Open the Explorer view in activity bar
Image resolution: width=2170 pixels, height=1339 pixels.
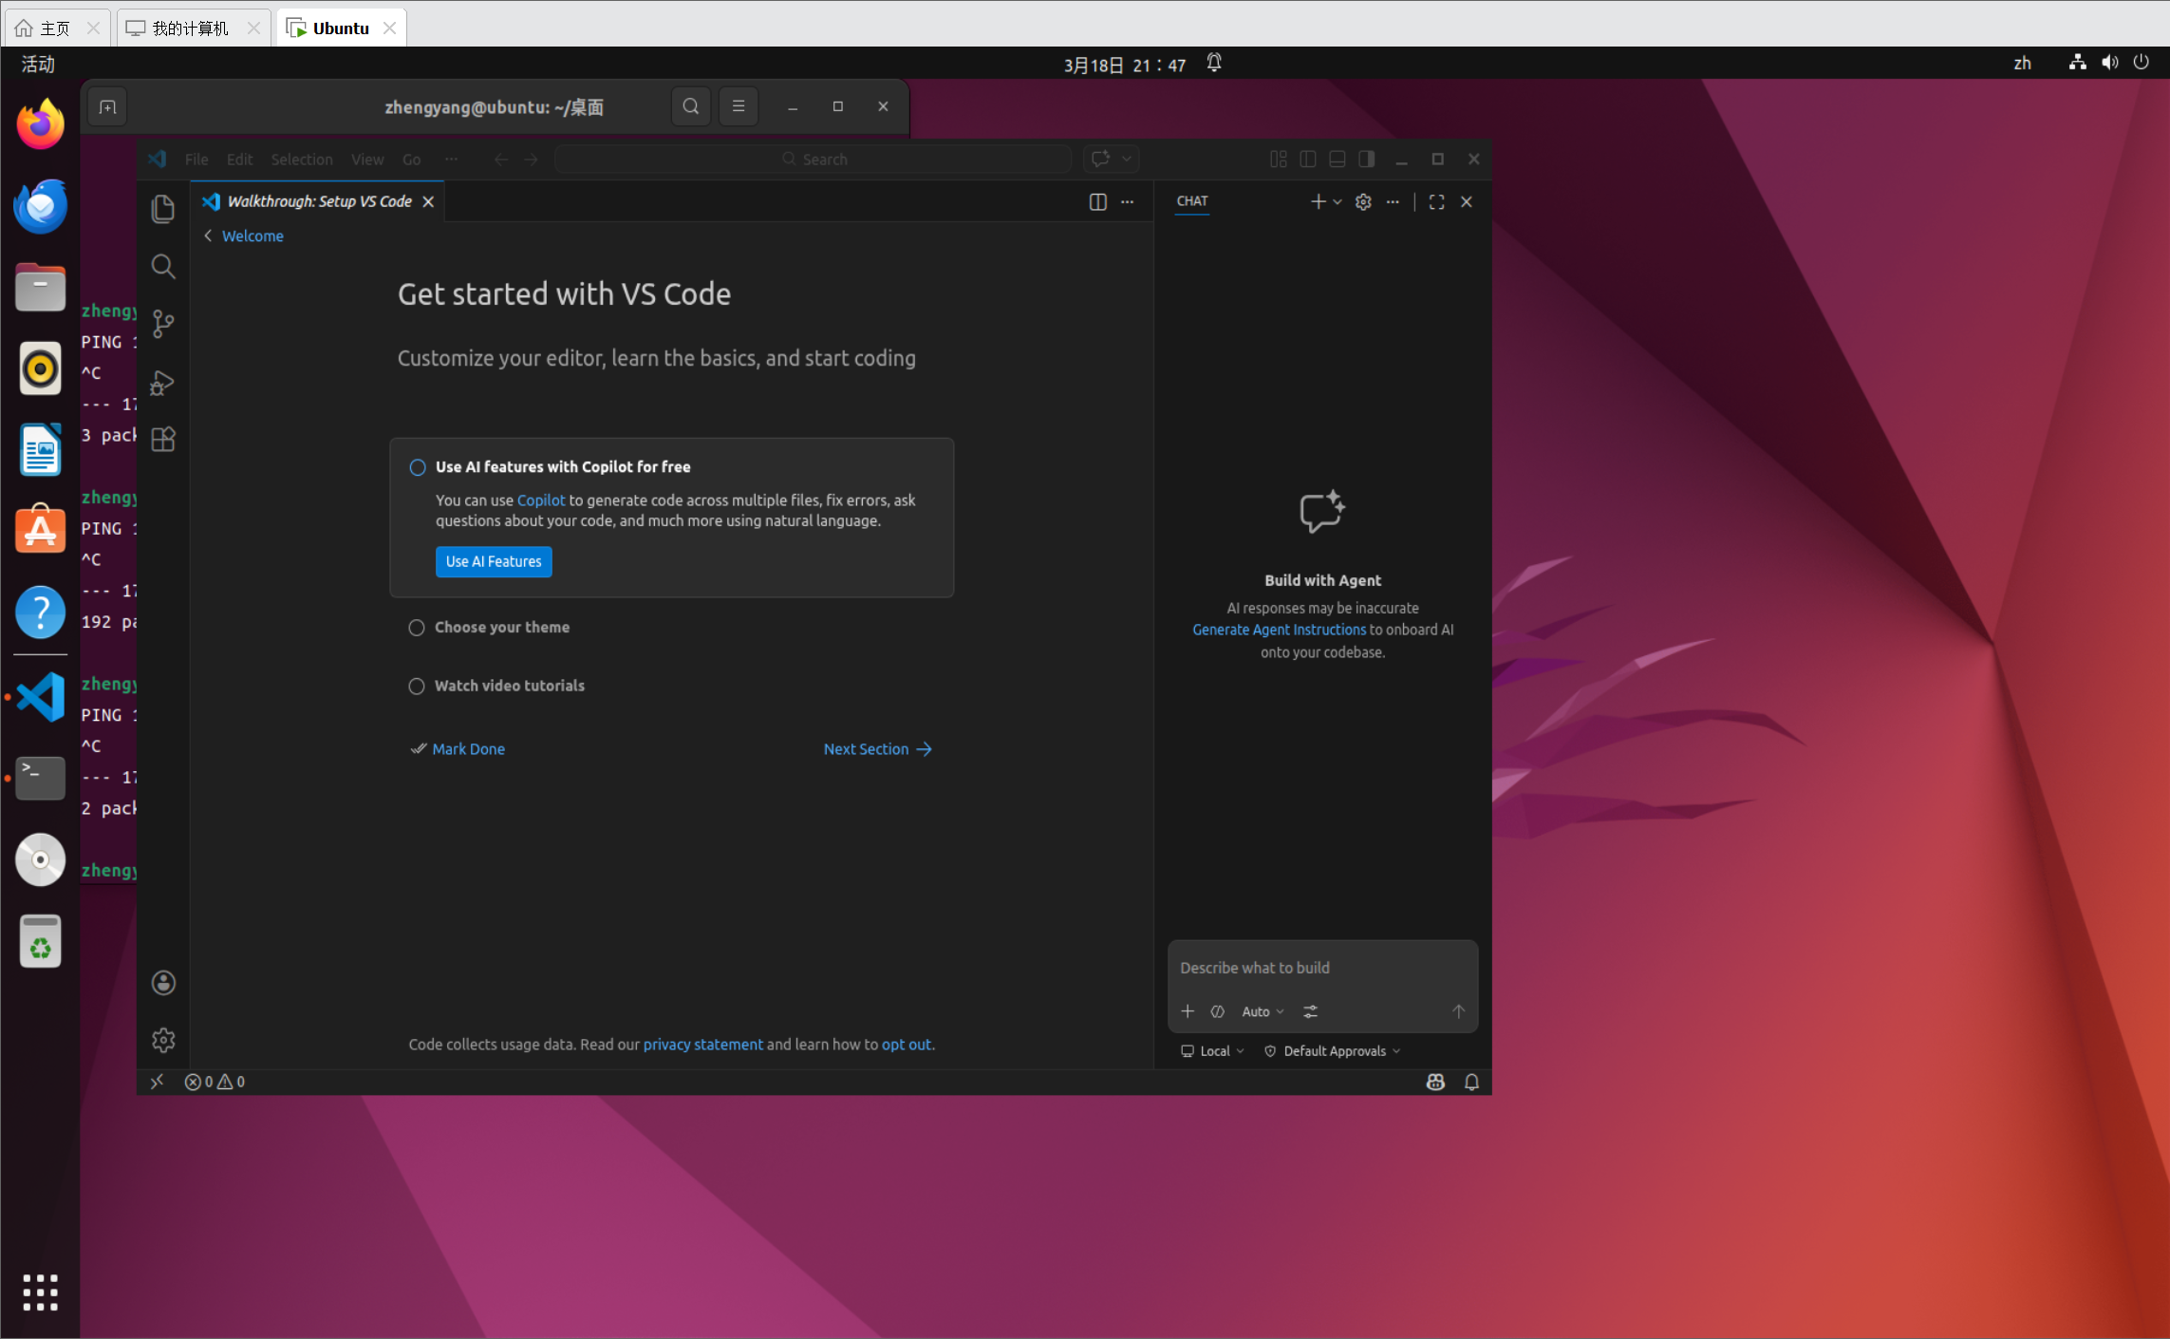[x=163, y=209]
